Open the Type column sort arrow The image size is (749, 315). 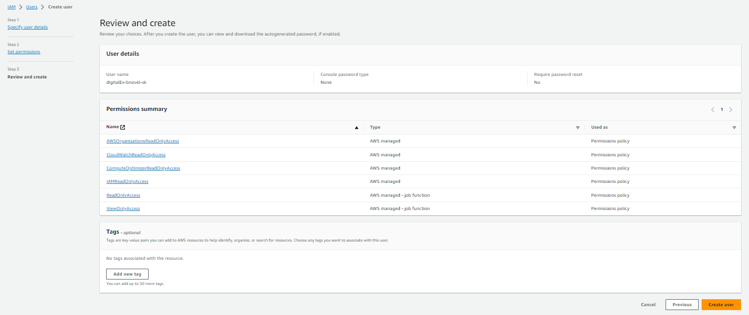pos(578,128)
